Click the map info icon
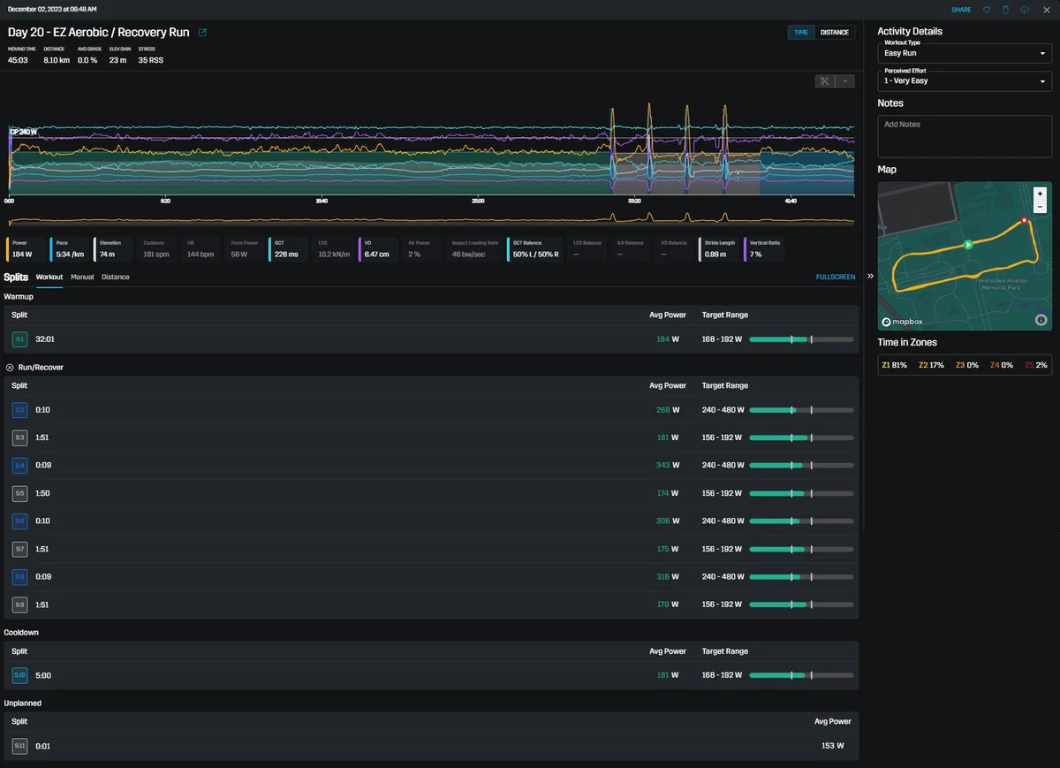The width and height of the screenshot is (1060, 768). (x=1041, y=320)
